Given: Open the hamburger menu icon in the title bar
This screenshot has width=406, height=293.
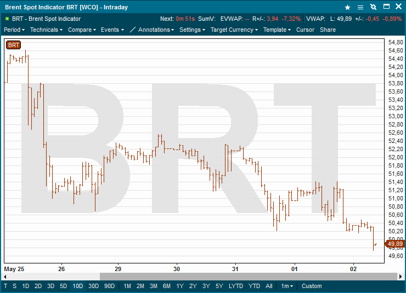Looking at the screenshot, I should 360,7.
